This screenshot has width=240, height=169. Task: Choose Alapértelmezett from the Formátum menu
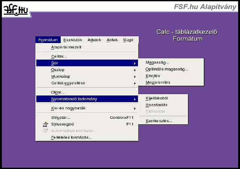point(87,47)
